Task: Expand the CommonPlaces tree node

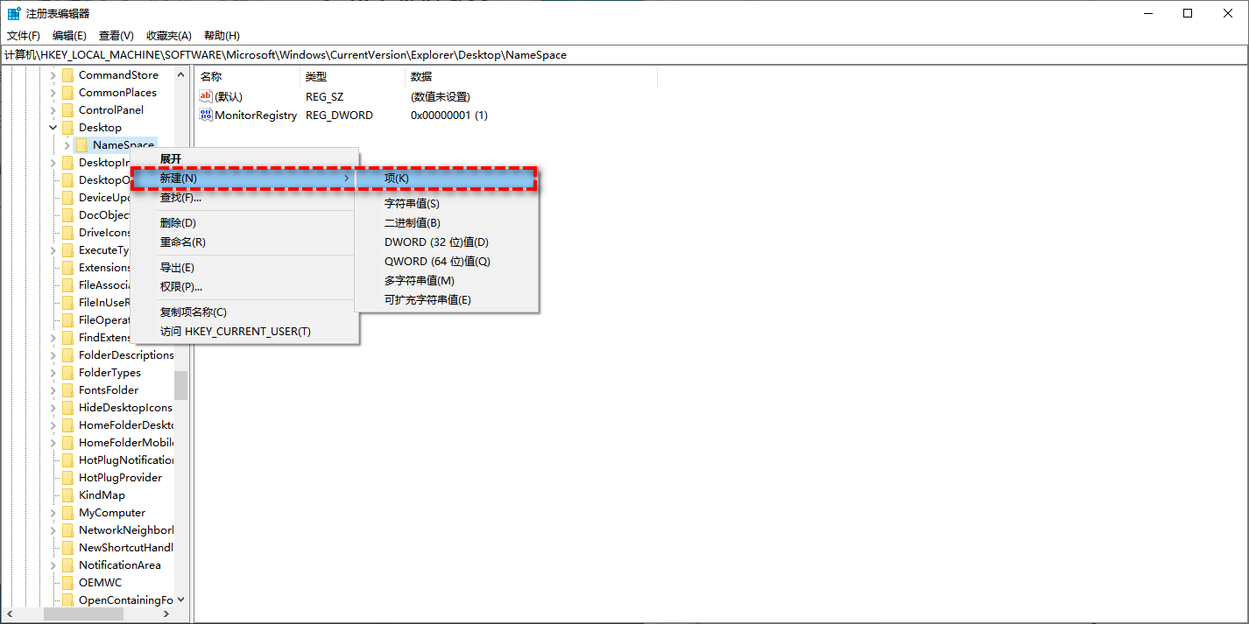Action: (53, 93)
